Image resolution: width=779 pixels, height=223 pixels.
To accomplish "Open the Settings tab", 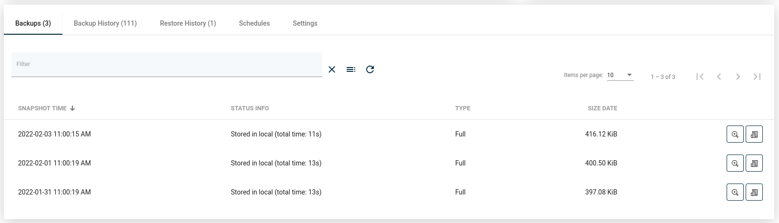I will 305,23.
